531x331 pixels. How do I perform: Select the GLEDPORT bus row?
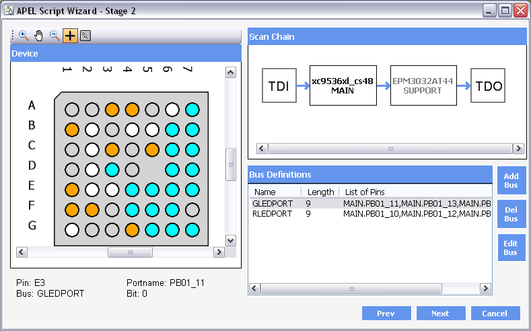click(272, 203)
